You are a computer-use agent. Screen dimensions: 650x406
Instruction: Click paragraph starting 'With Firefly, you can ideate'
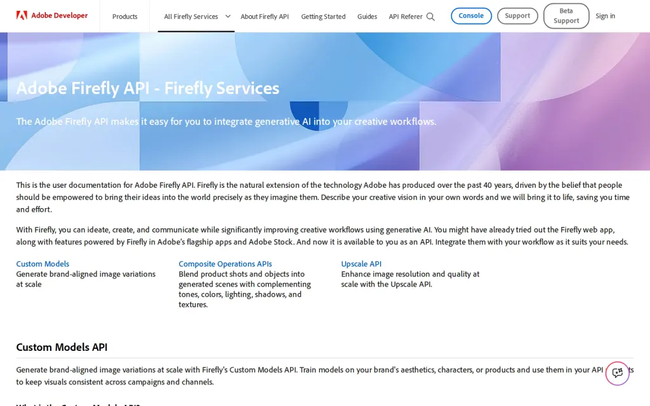coord(322,235)
